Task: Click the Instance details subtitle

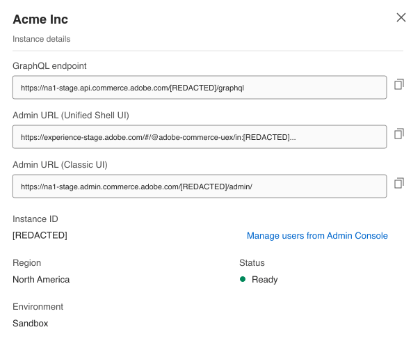Action: click(42, 39)
